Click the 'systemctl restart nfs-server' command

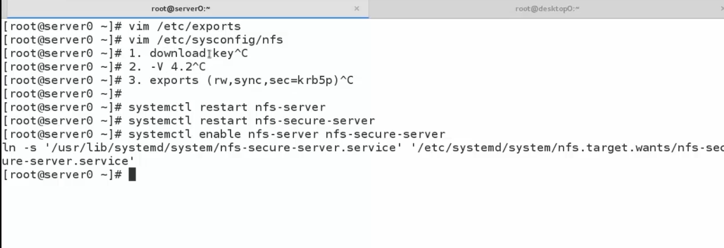(x=227, y=107)
